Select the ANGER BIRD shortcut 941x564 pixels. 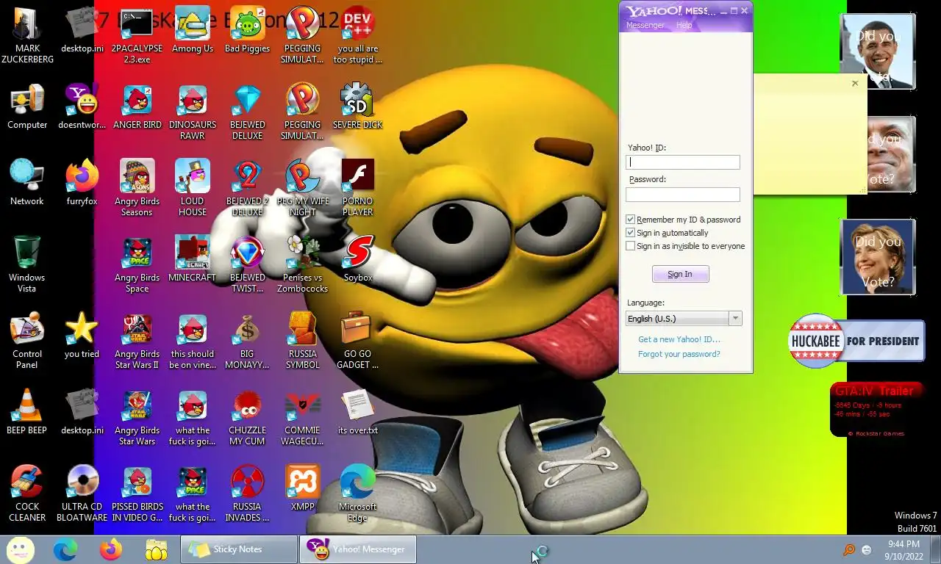click(137, 100)
